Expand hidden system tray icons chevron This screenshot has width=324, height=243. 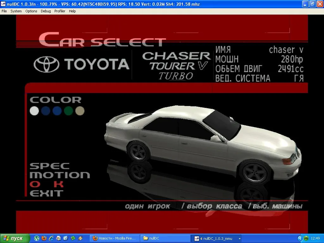coord(300,239)
